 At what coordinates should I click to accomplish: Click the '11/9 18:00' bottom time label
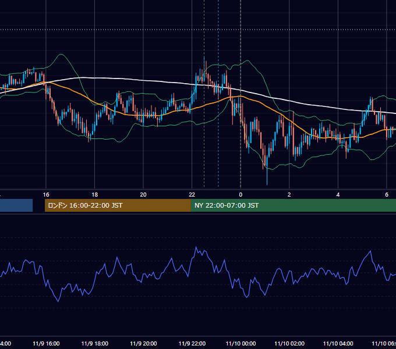95,343
